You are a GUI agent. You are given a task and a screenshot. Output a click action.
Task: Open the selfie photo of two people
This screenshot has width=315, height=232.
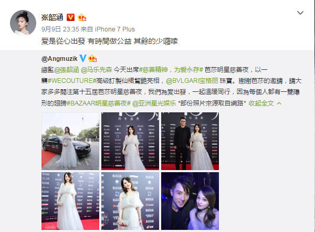pos(190,201)
